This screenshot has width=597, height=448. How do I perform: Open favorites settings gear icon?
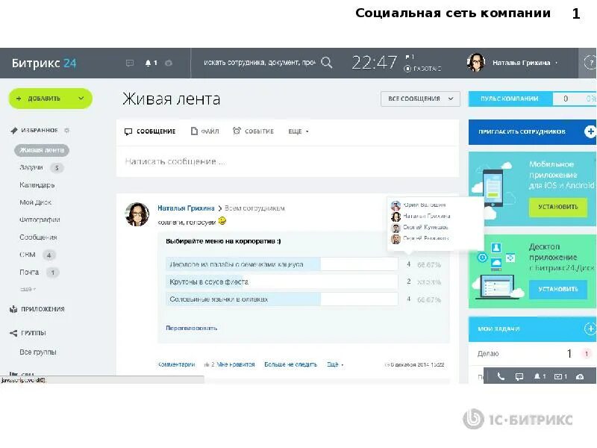(x=67, y=130)
